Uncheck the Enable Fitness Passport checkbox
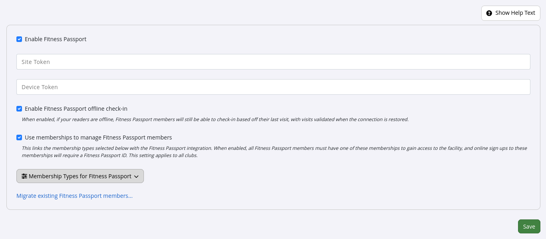The height and width of the screenshot is (239, 546). (x=19, y=39)
